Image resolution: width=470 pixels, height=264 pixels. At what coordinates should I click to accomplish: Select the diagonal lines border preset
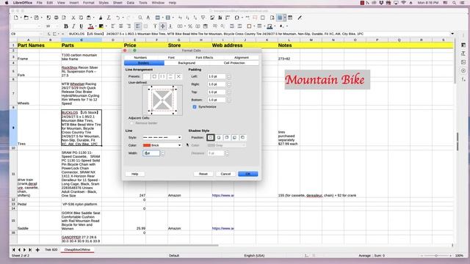(178, 76)
